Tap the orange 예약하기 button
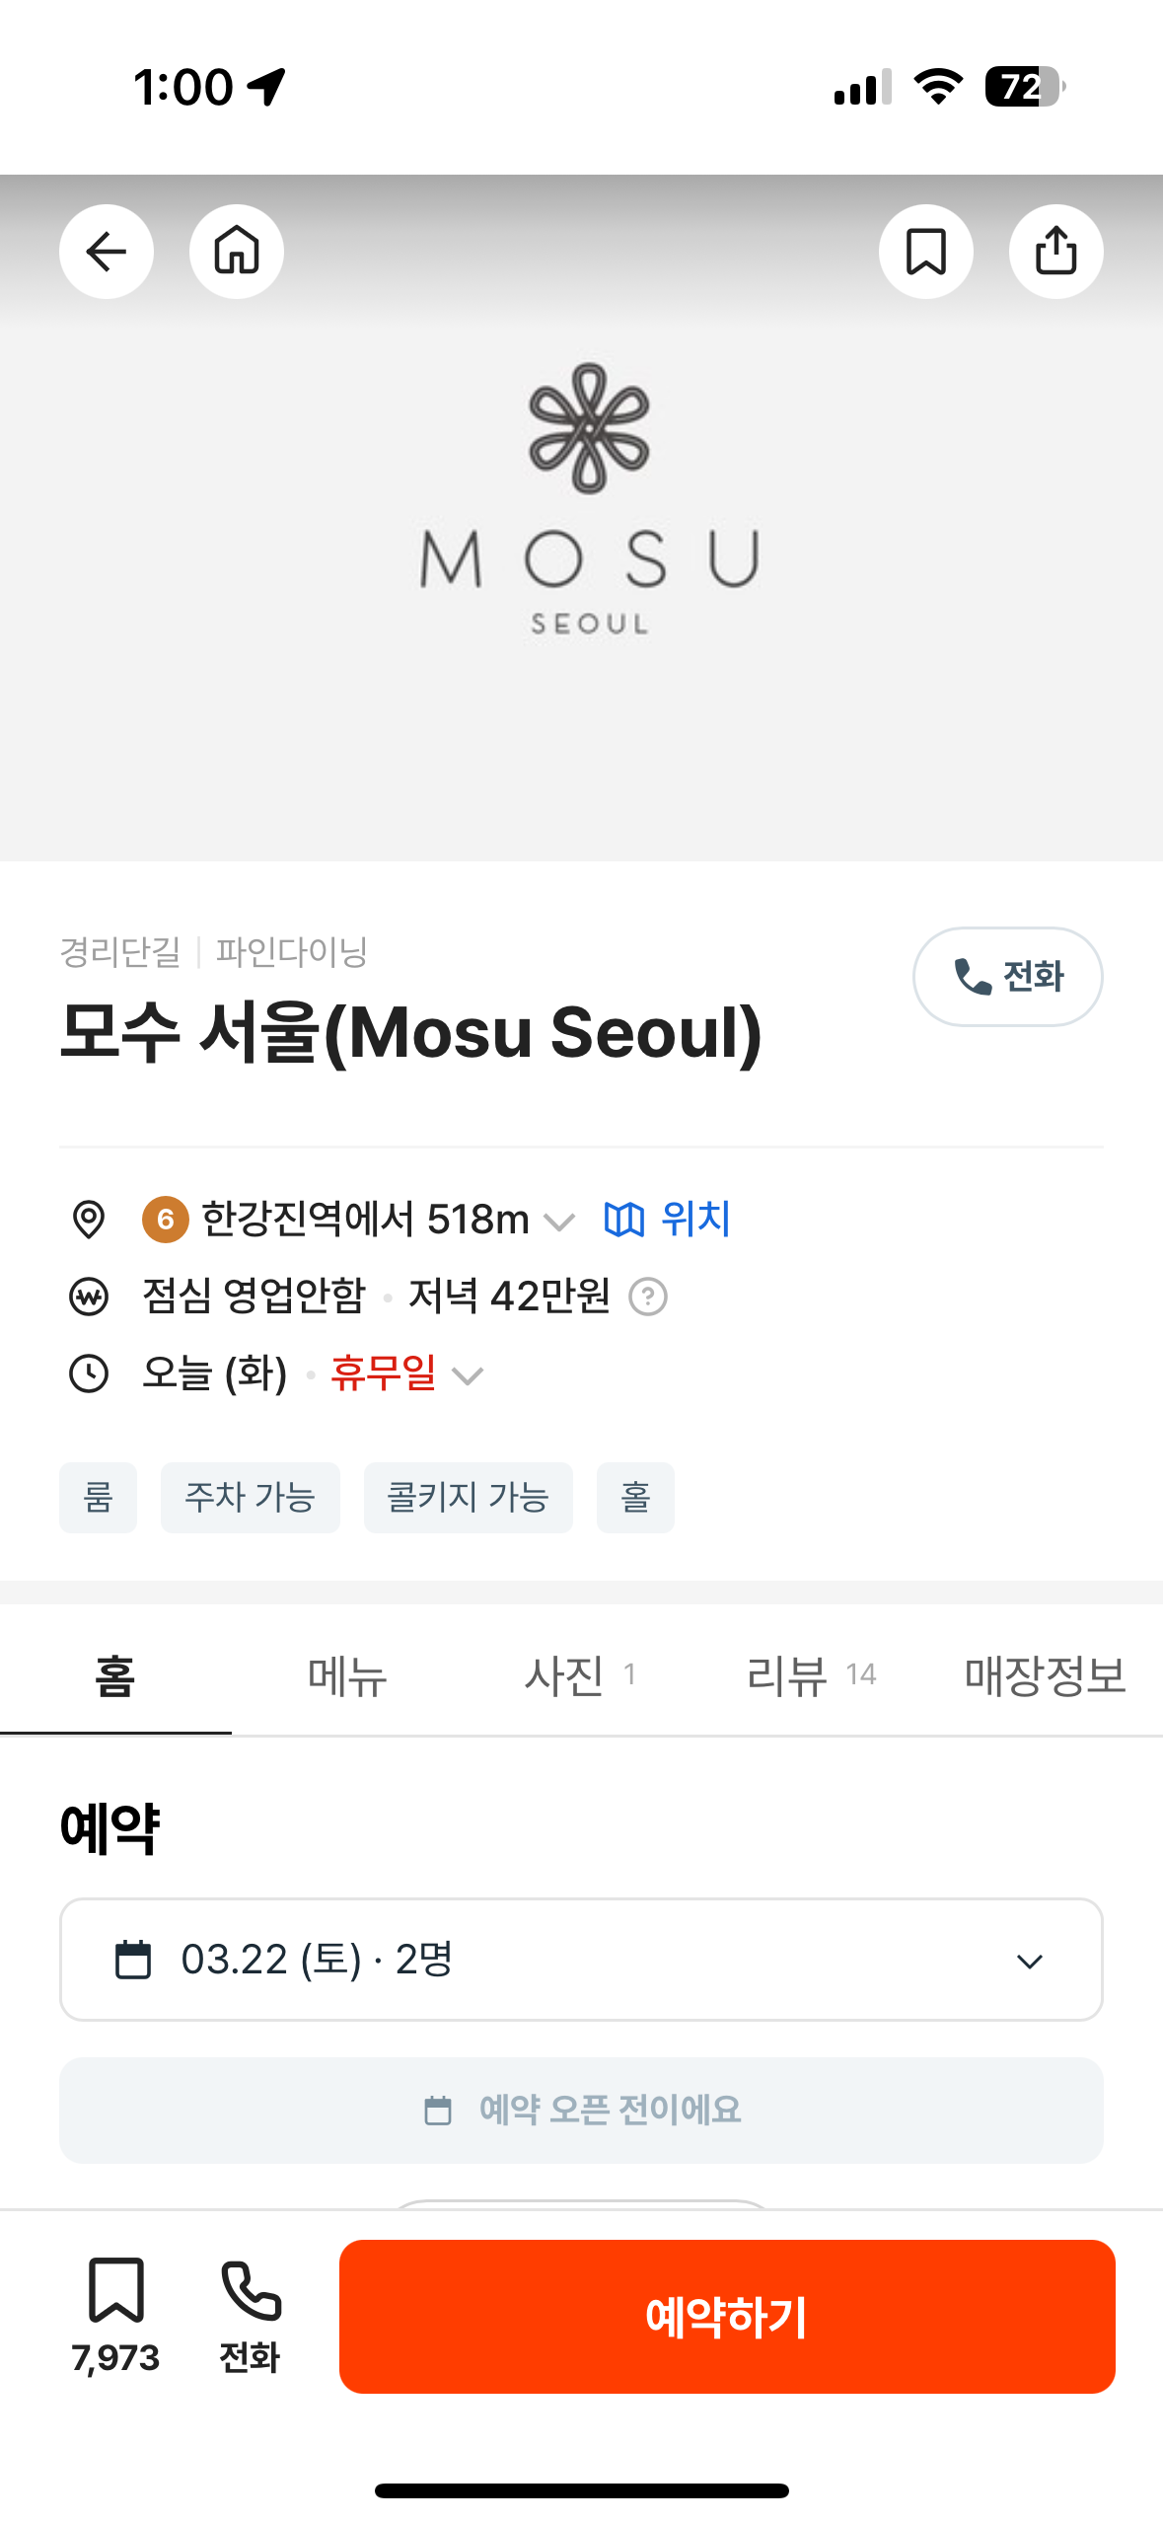Screen dimensions: 1163x2522 [x=727, y=2317]
